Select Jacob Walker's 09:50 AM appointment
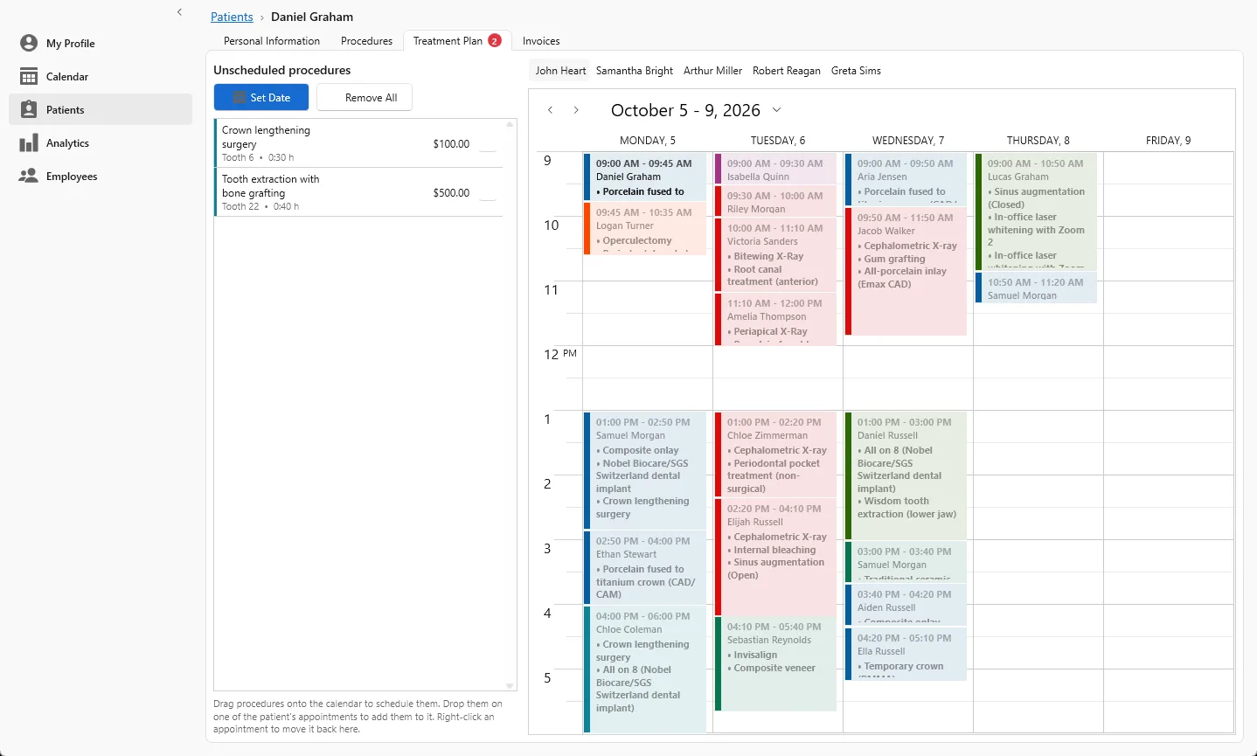1257x756 pixels. (906, 271)
